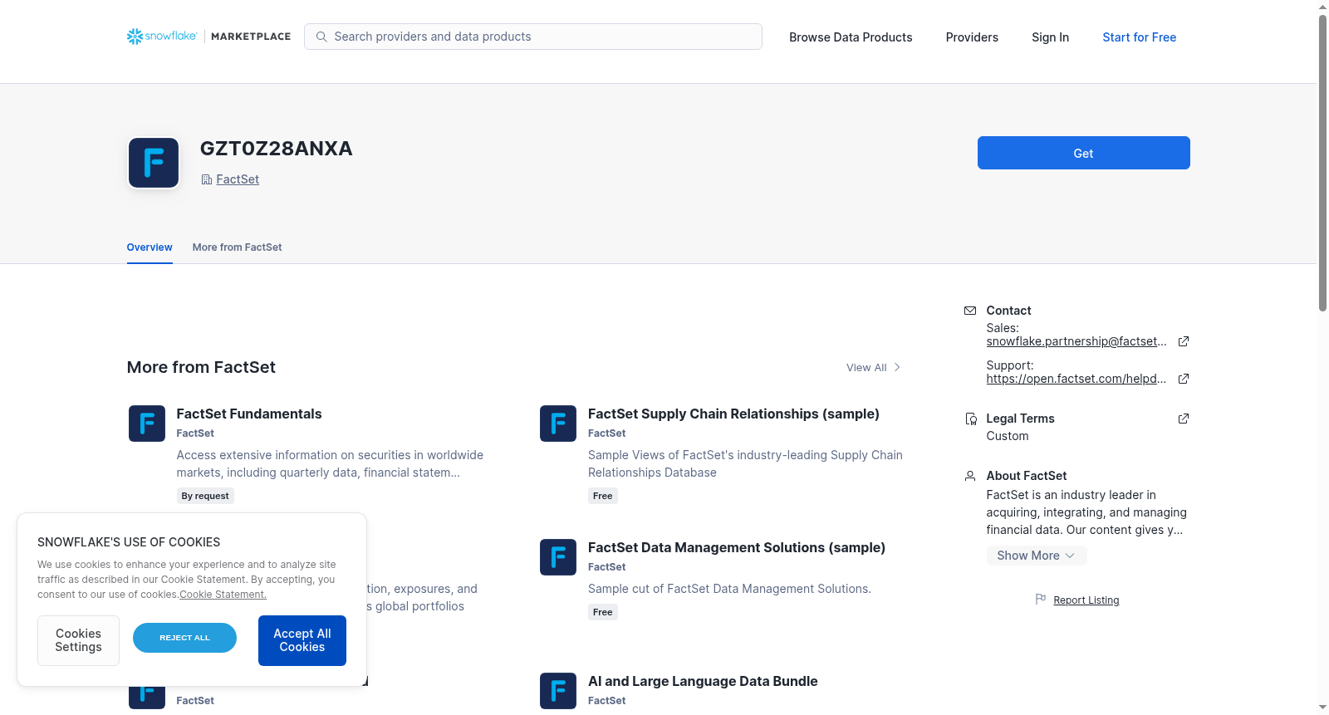1329x715 pixels.
Task: Open the FactSet Supply Chain Relationships (sample) title
Action: 733,414
